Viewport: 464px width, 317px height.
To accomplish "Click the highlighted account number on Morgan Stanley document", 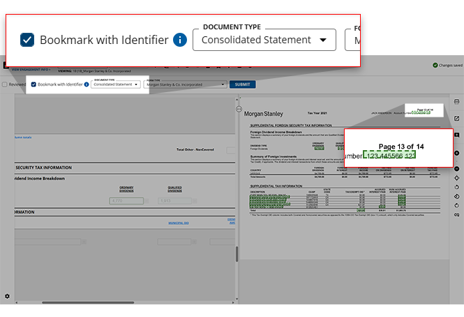I will (x=421, y=112).
